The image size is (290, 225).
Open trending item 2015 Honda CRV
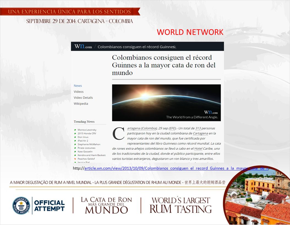point(87,133)
